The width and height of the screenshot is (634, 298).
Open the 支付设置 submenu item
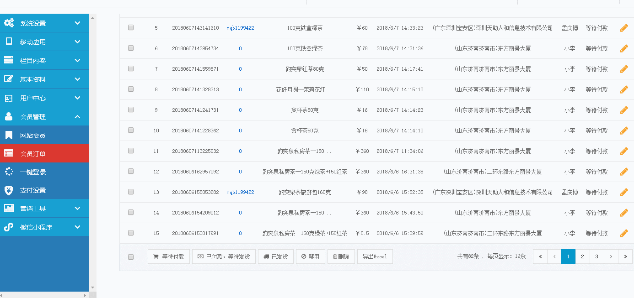click(44, 190)
